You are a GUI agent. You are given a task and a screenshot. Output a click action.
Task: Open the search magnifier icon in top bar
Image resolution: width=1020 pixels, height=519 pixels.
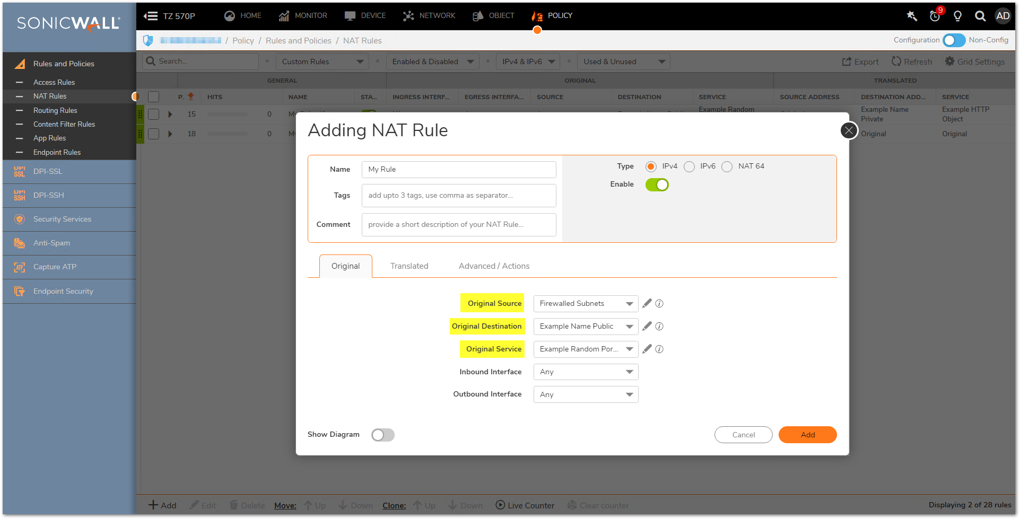click(x=980, y=16)
